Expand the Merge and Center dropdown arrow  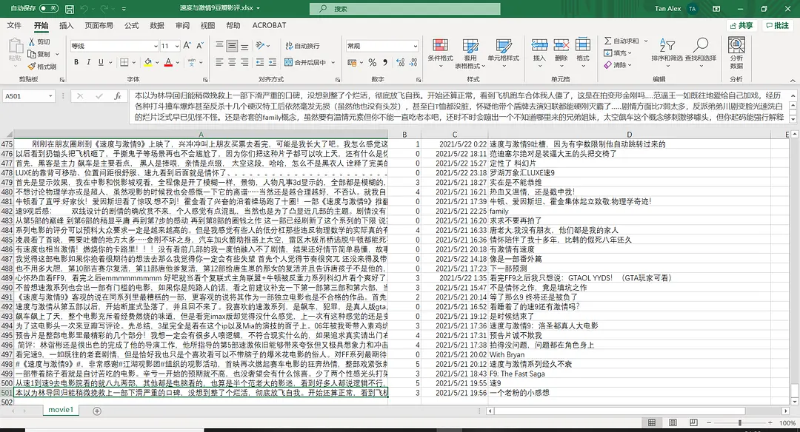coord(333,62)
